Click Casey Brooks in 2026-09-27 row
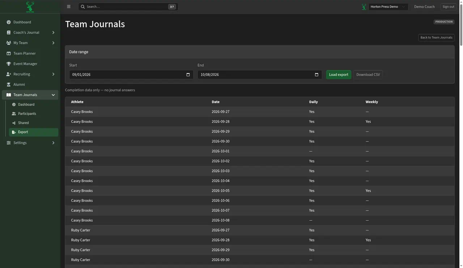This screenshot has height=268, width=463. pyautogui.click(x=82, y=112)
